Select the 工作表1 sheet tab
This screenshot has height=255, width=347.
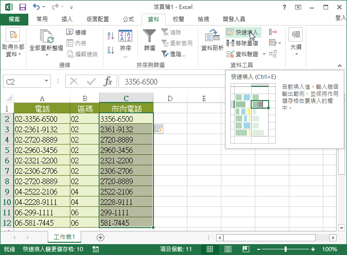point(64,237)
